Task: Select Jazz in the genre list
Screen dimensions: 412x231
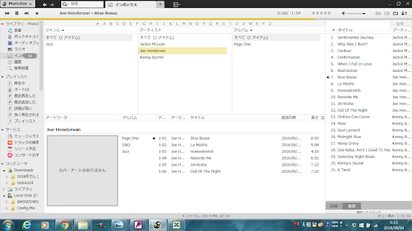Action: (x=50, y=44)
